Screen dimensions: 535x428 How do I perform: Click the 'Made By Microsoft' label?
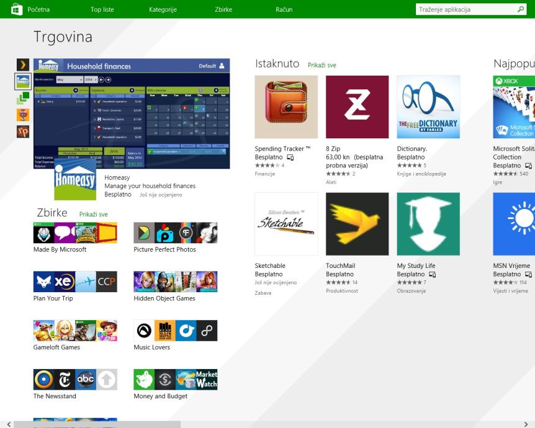(60, 249)
